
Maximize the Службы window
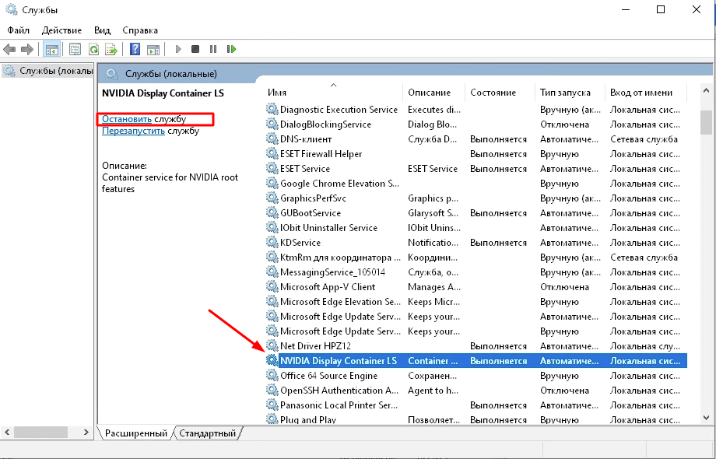661,9
